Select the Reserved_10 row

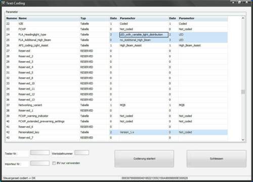tap(117, 83)
